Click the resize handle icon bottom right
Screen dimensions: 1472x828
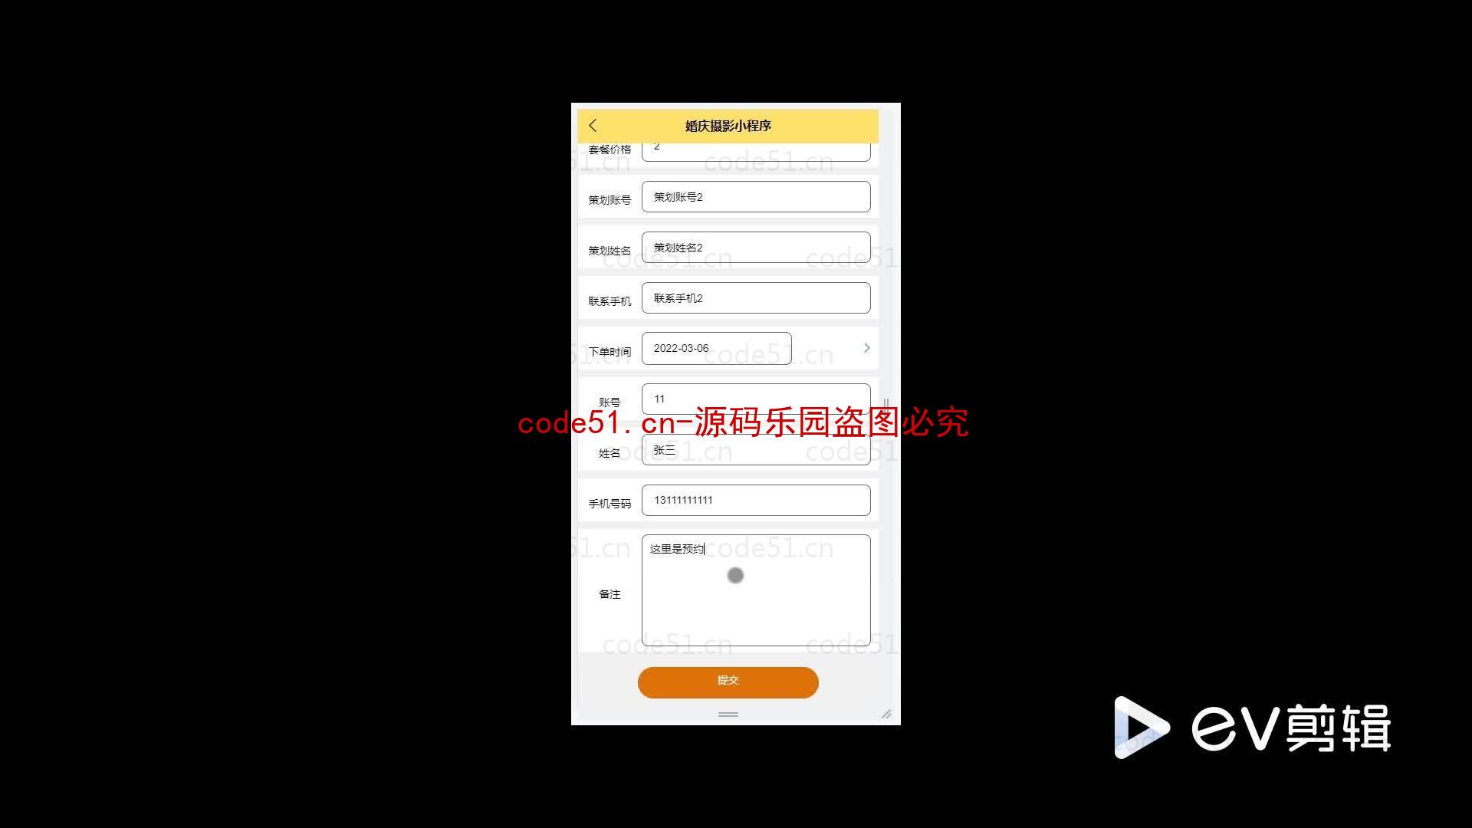[x=886, y=714]
